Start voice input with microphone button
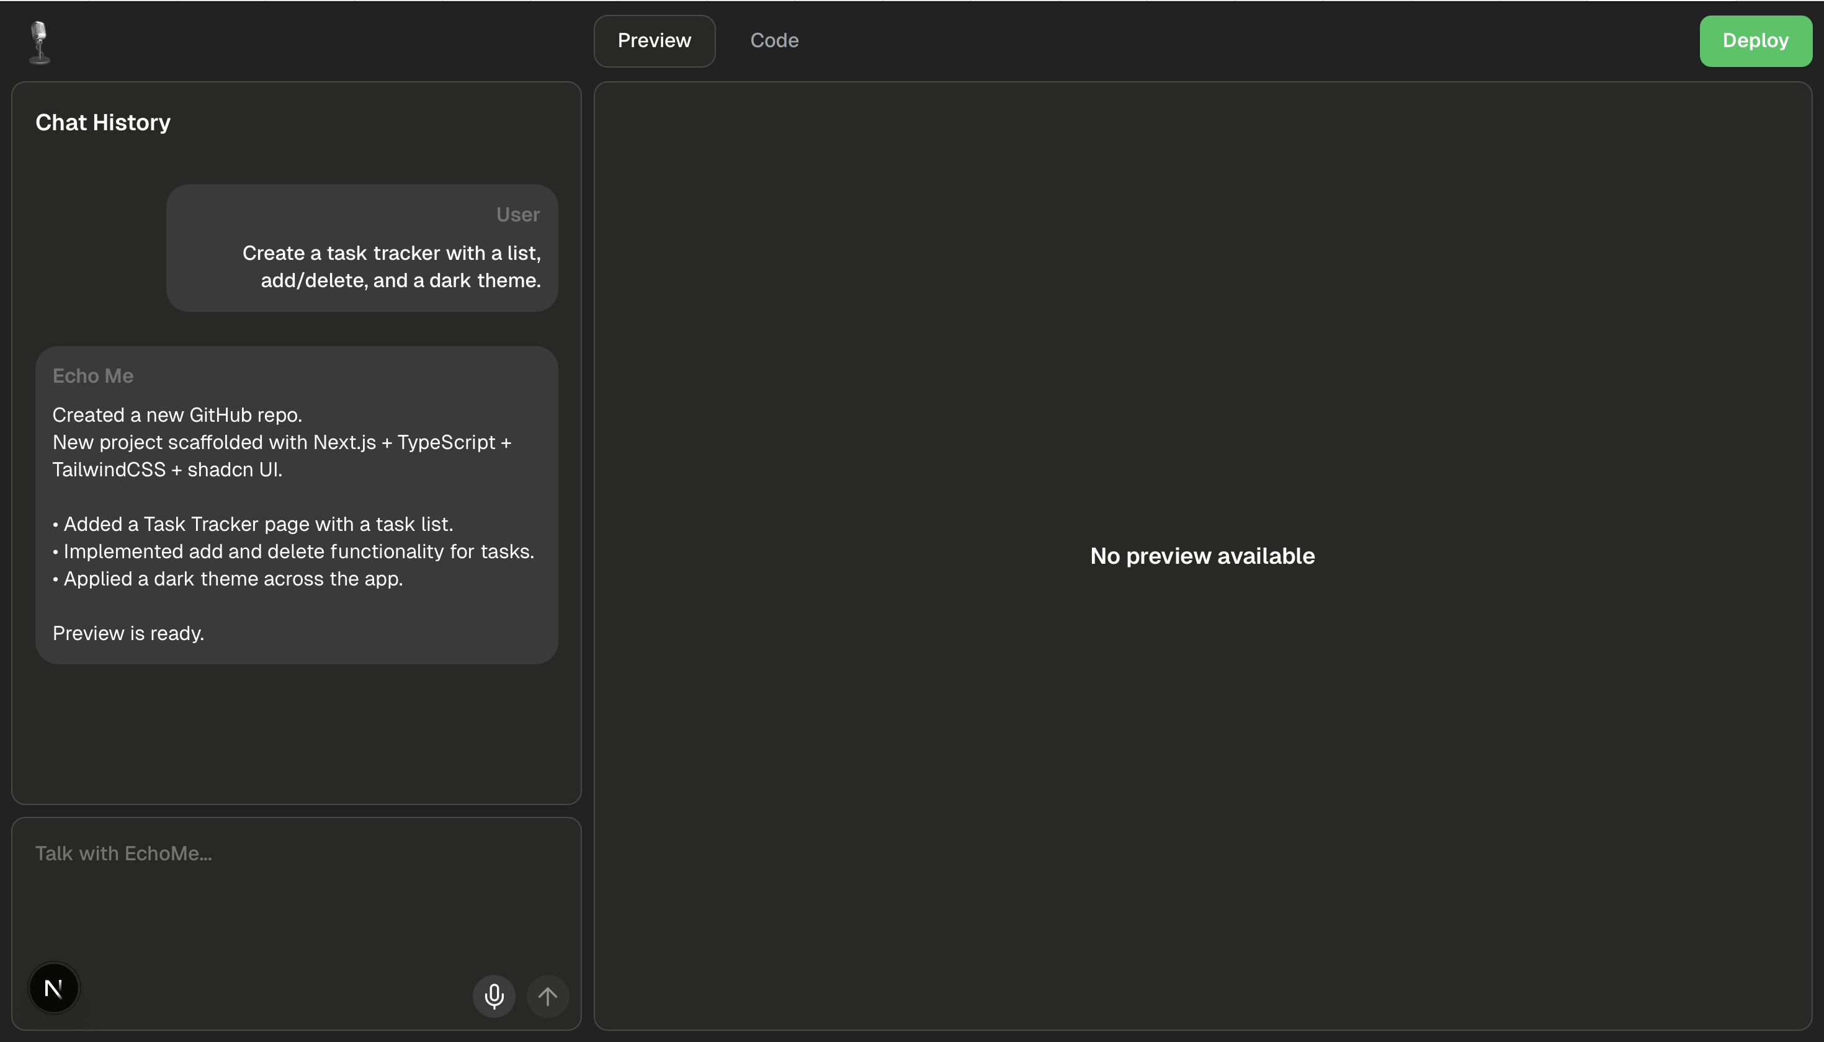The width and height of the screenshot is (1824, 1042). pos(493,995)
